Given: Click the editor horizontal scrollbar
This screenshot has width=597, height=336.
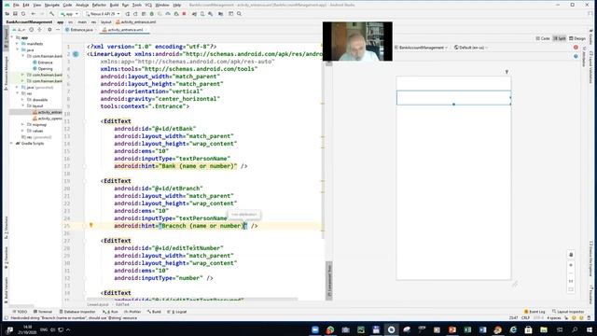Looking at the screenshot, I should [191, 300].
